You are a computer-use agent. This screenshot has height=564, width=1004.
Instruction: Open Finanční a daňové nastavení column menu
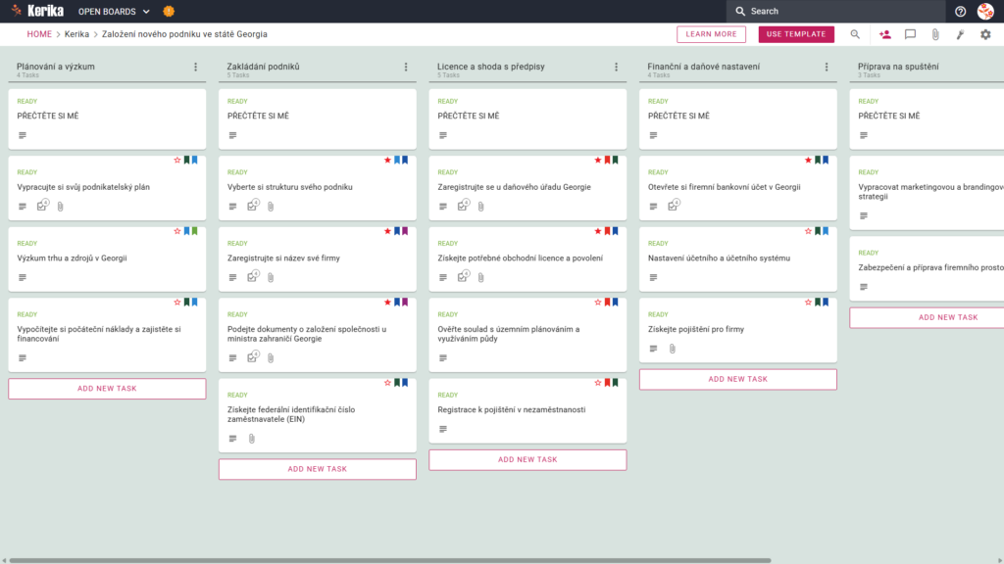click(827, 67)
